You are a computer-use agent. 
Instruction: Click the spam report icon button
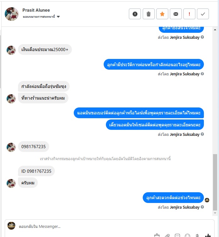tap(135, 14)
